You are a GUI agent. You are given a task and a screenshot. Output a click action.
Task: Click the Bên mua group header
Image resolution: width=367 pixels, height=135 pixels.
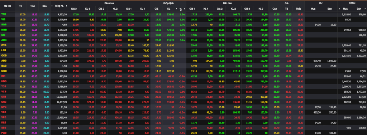tap(109, 4)
